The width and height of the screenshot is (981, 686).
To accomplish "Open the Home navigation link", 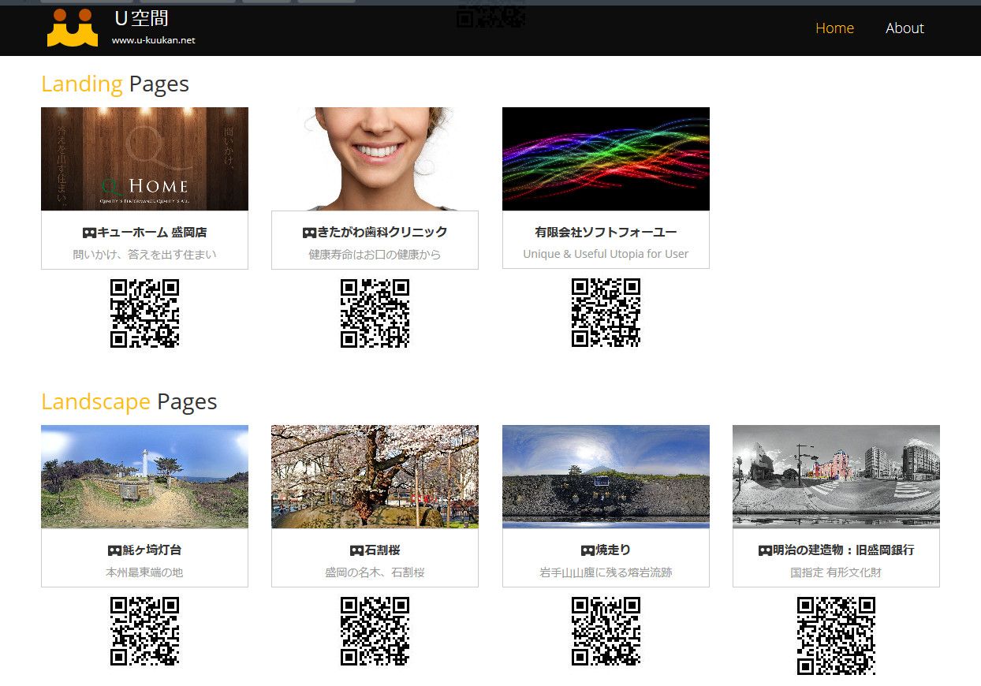I will 834,28.
